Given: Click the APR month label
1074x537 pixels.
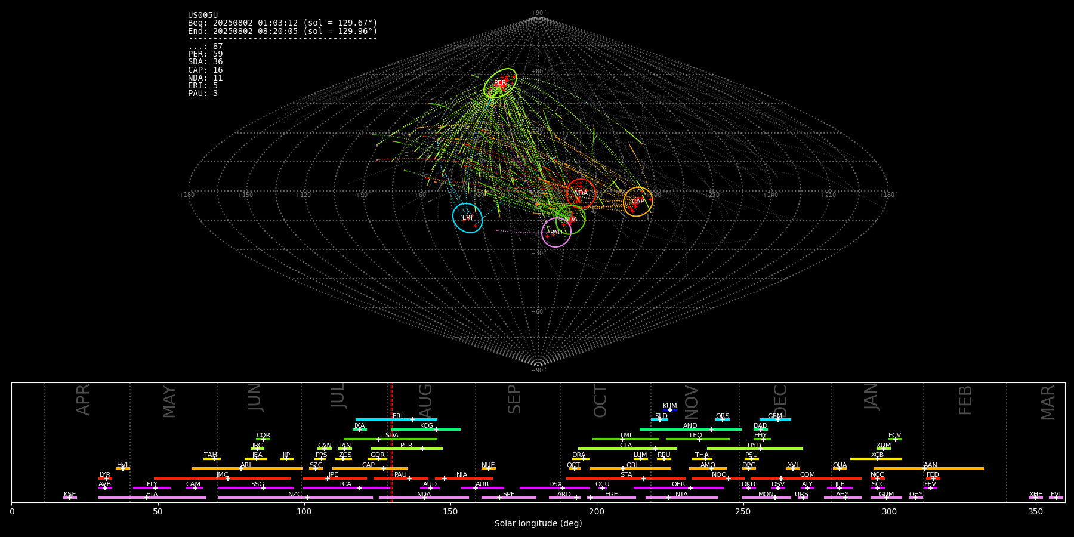Looking at the screenshot, I should [83, 400].
